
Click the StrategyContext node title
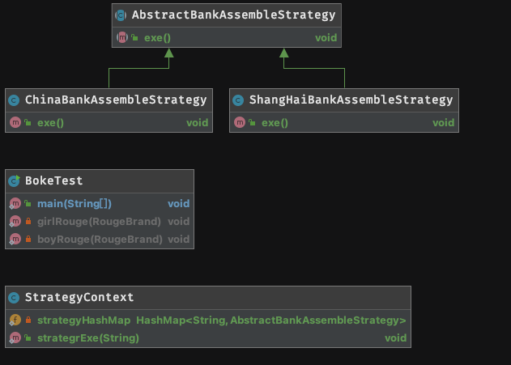pos(79,297)
